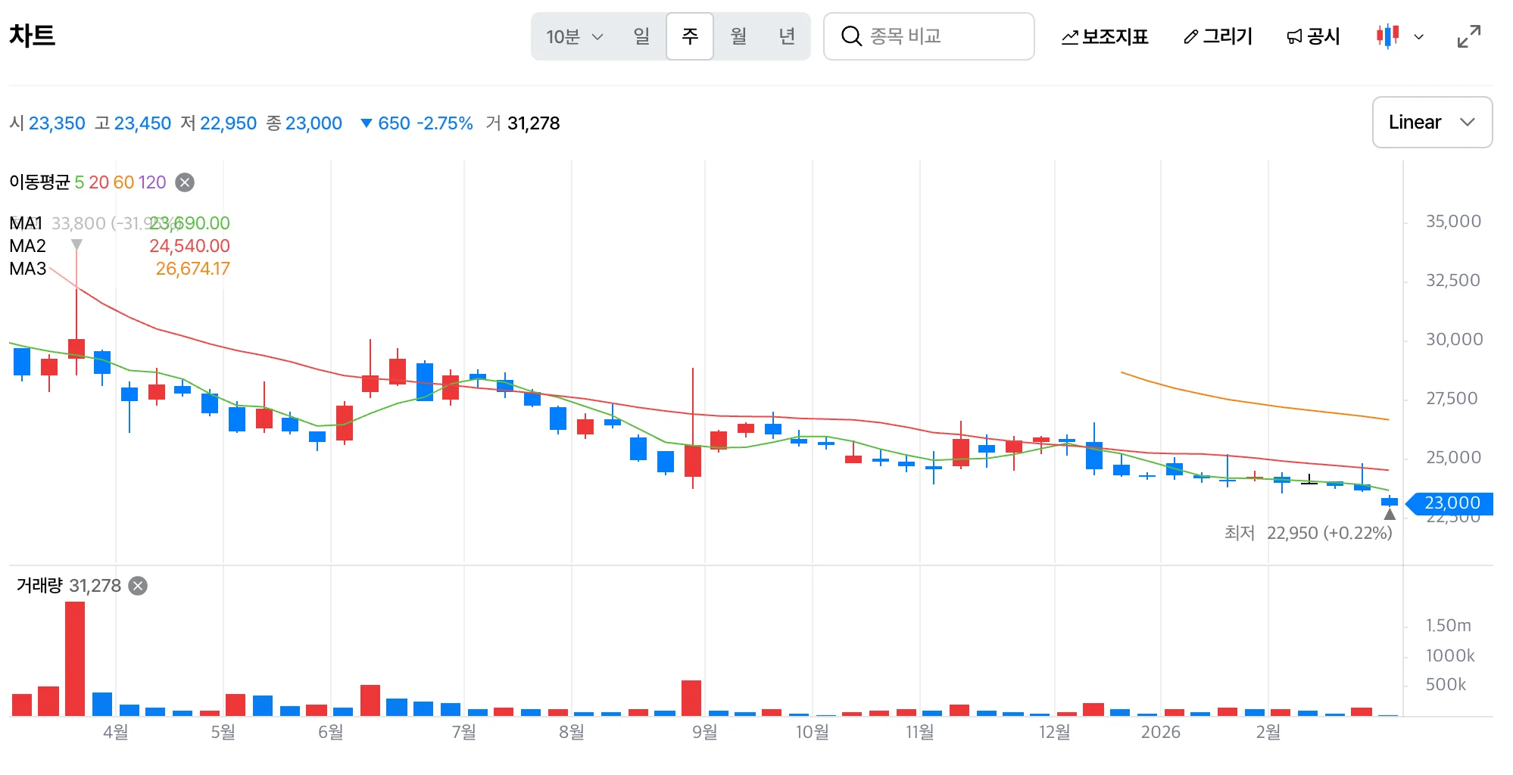1513x775 pixels.
Task: Select the weekly (주) chart tab
Action: (x=690, y=36)
